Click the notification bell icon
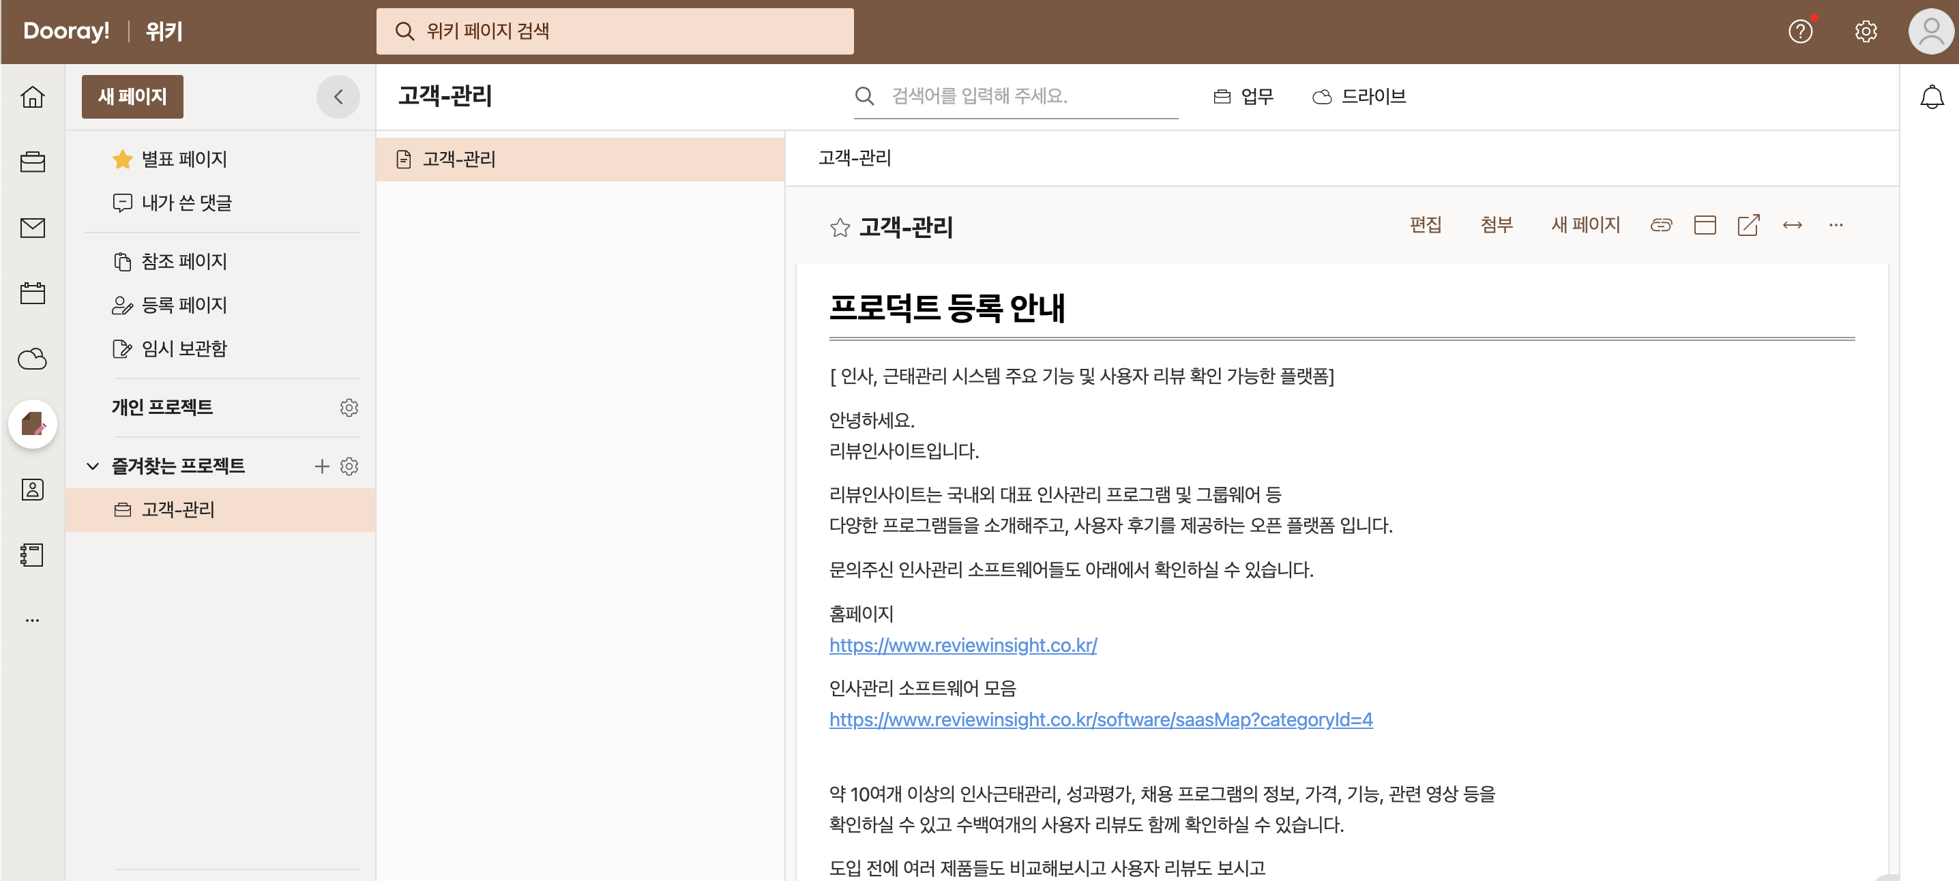1959x881 pixels. [1931, 97]
